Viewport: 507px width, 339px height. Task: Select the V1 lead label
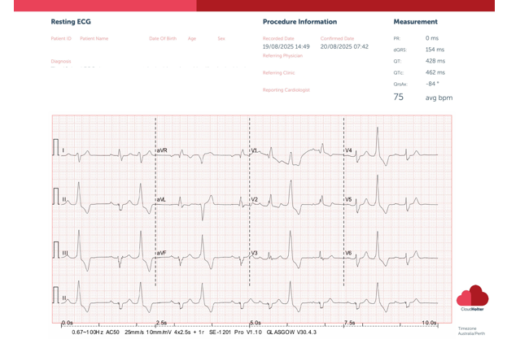click(254, 150)
